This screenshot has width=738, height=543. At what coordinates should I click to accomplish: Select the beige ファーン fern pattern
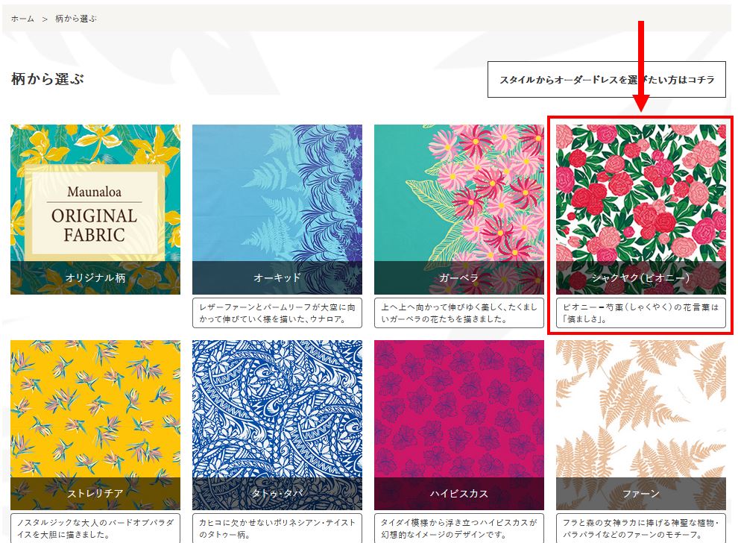click(640, 425)
